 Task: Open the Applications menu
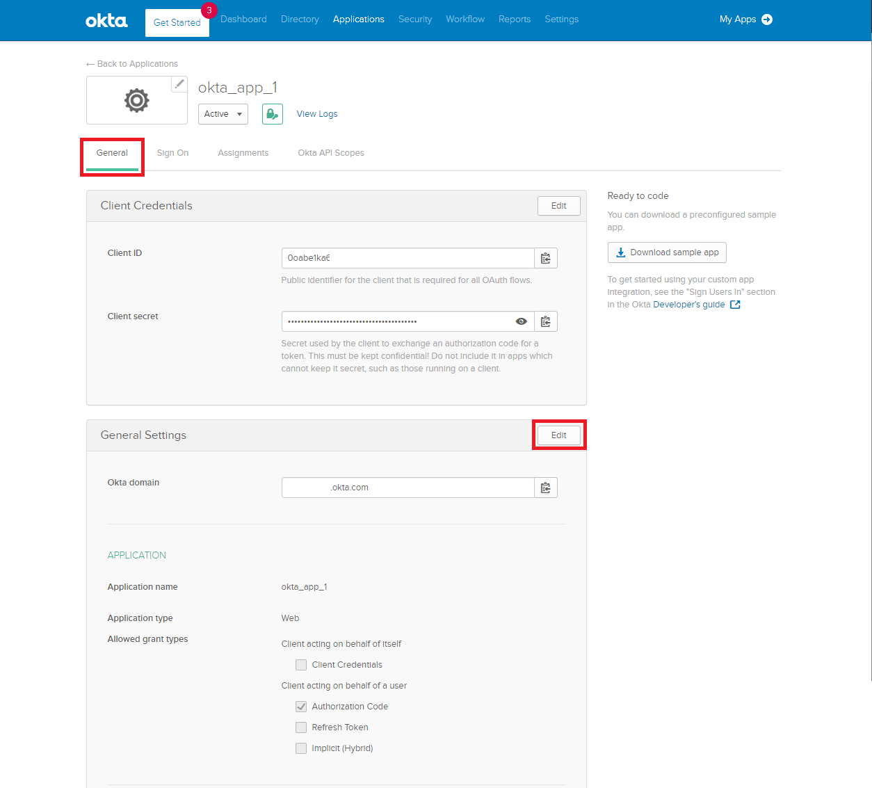359,19
